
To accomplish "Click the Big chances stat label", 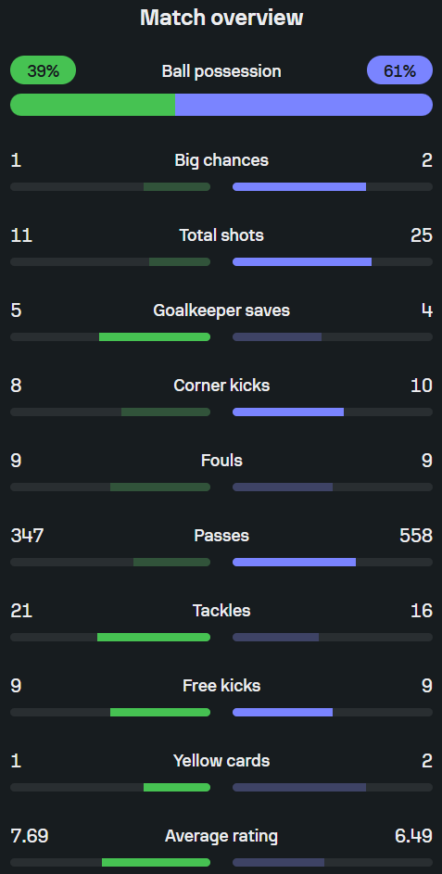I will point(221,160).
